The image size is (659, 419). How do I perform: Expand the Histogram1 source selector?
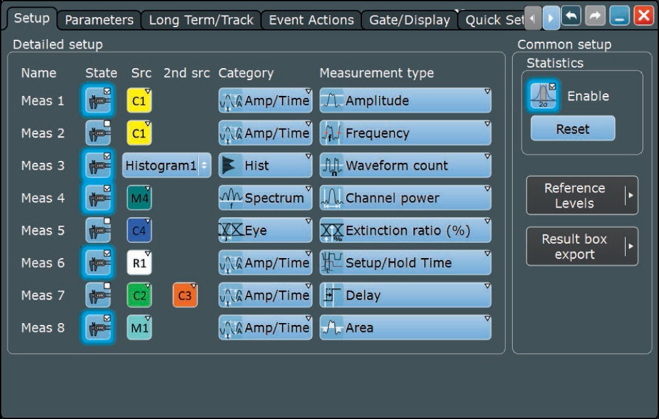pyautogui.click(x=167, y=166)
